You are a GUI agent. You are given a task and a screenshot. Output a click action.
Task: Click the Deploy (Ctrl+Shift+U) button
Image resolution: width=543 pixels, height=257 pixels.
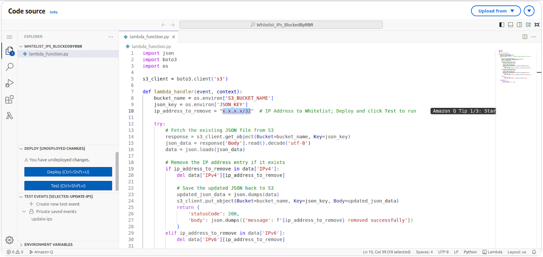click(x=68, y=172)
